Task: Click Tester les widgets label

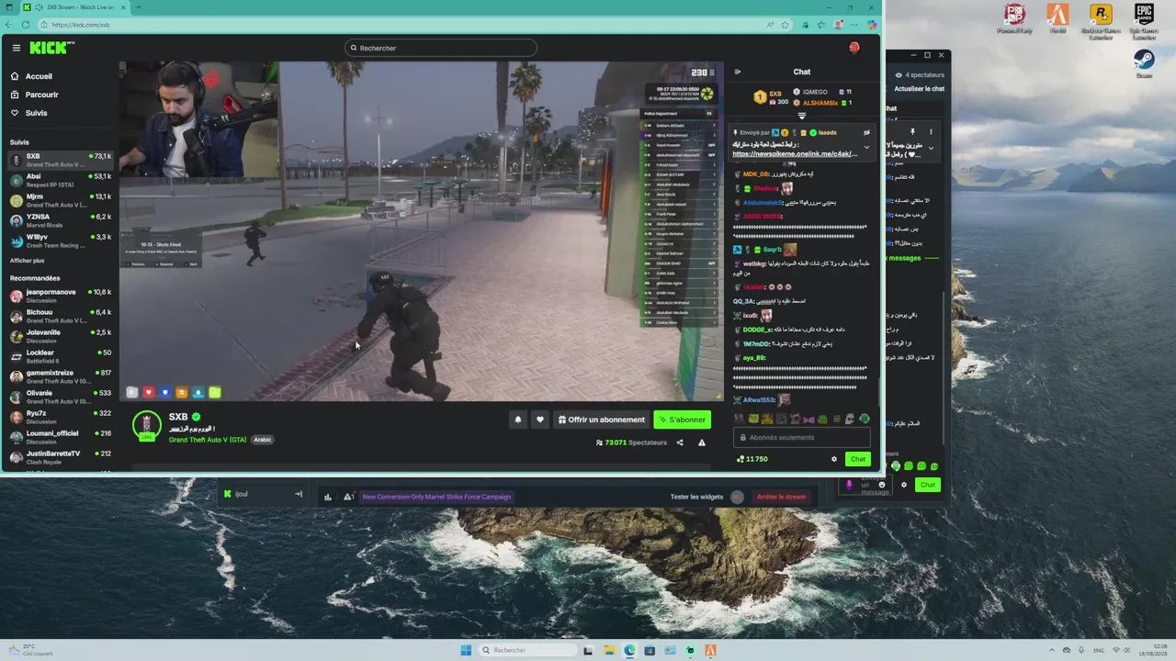Action: coord(696,497)
